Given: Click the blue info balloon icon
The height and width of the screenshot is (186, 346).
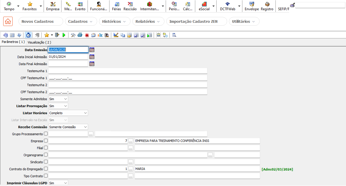Looking at the screenshot, I should click(19, 35).
